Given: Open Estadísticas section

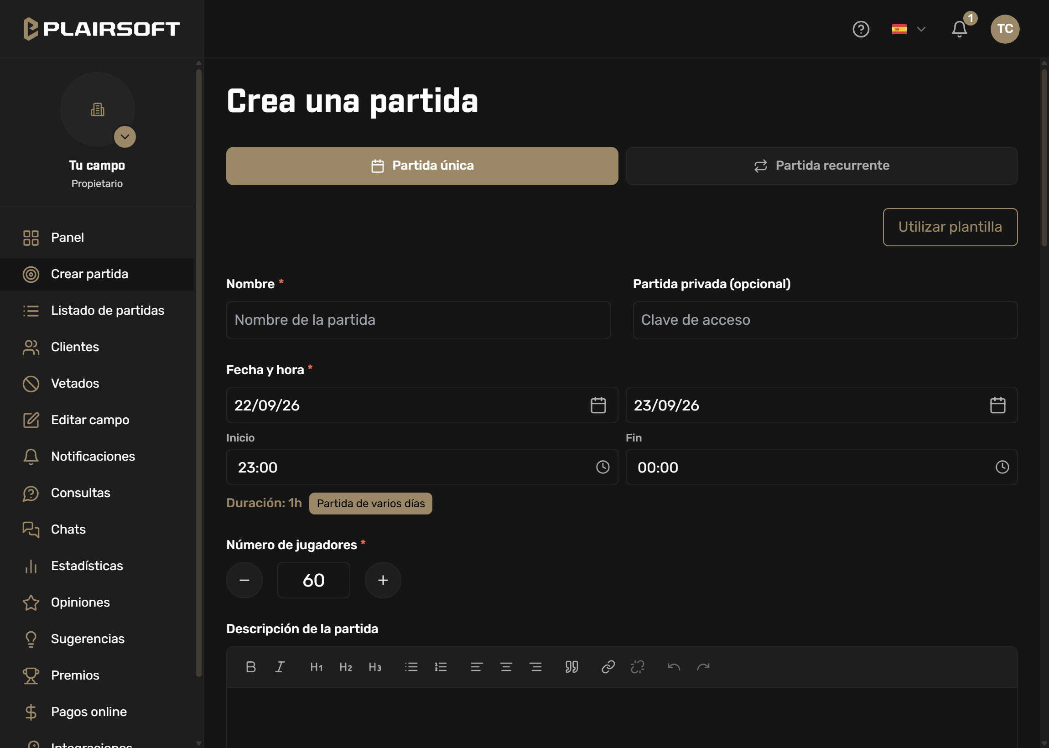Looking at the screenshot, I should (x=97, y=566).
